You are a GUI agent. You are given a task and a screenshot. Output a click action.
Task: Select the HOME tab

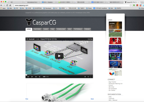pyautogui.click(x=29, y=29)
